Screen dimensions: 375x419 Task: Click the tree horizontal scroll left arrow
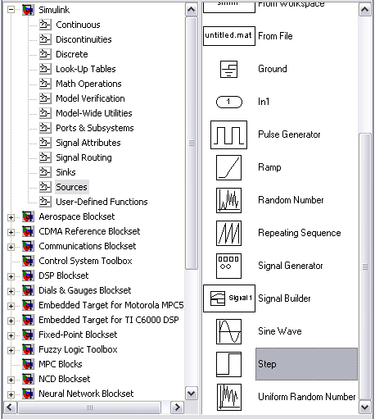(x=10, y=408)
